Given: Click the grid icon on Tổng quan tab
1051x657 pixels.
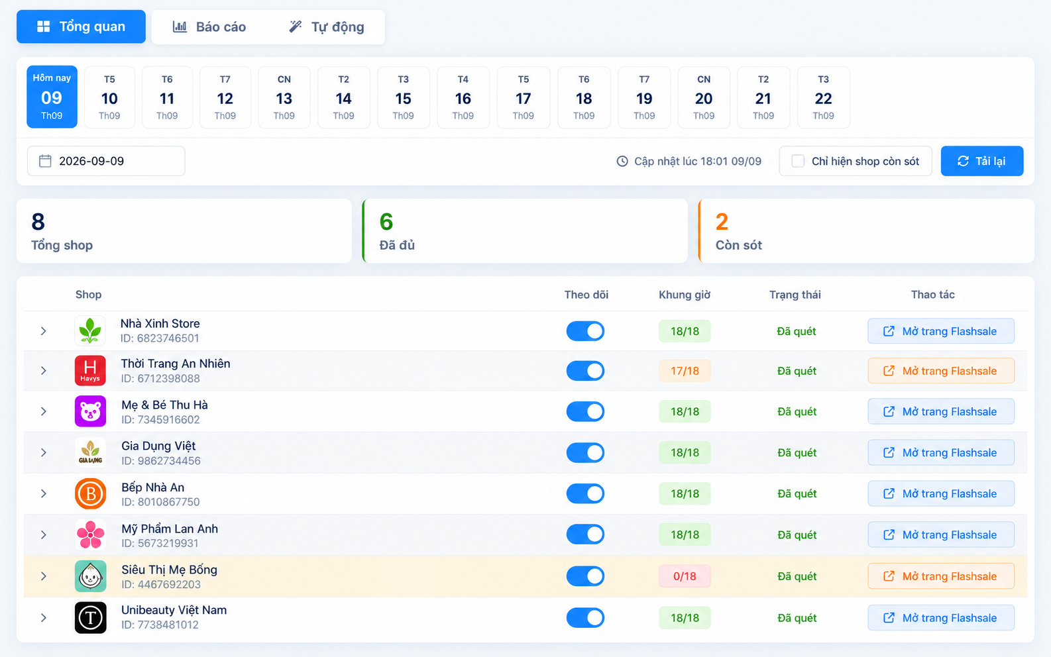Looking at the screenshot, I should point(43,26).
